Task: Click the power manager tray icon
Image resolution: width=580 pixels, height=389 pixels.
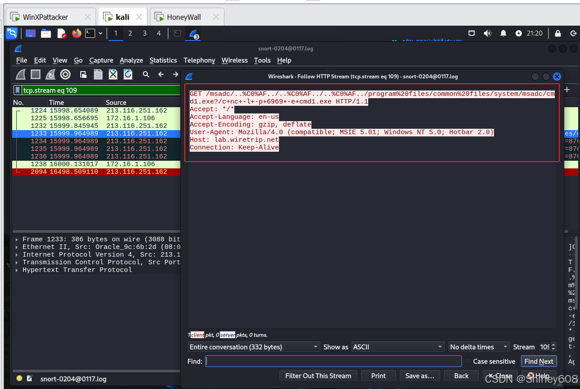Action: (x=519, y=33)
